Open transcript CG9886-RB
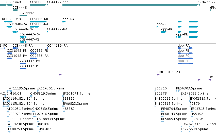The height and width of the screenshot is (133, 216). [x=38, y=22]
